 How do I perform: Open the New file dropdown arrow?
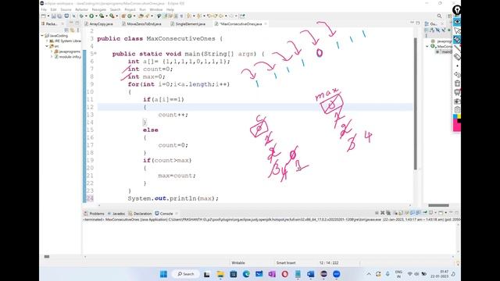click(x=48, y=16)
